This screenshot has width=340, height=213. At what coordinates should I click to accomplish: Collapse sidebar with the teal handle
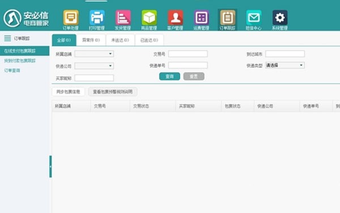click(50, 167)
